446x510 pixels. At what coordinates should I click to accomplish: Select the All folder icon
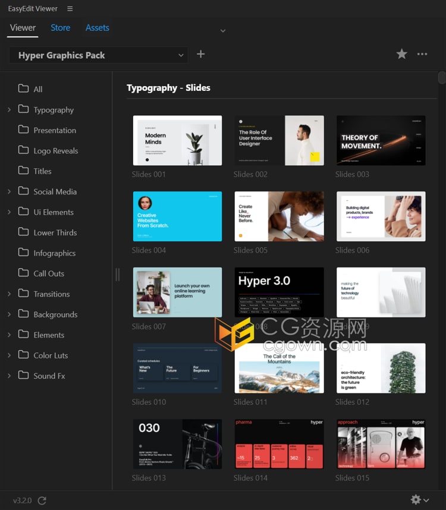coord(23,89)
